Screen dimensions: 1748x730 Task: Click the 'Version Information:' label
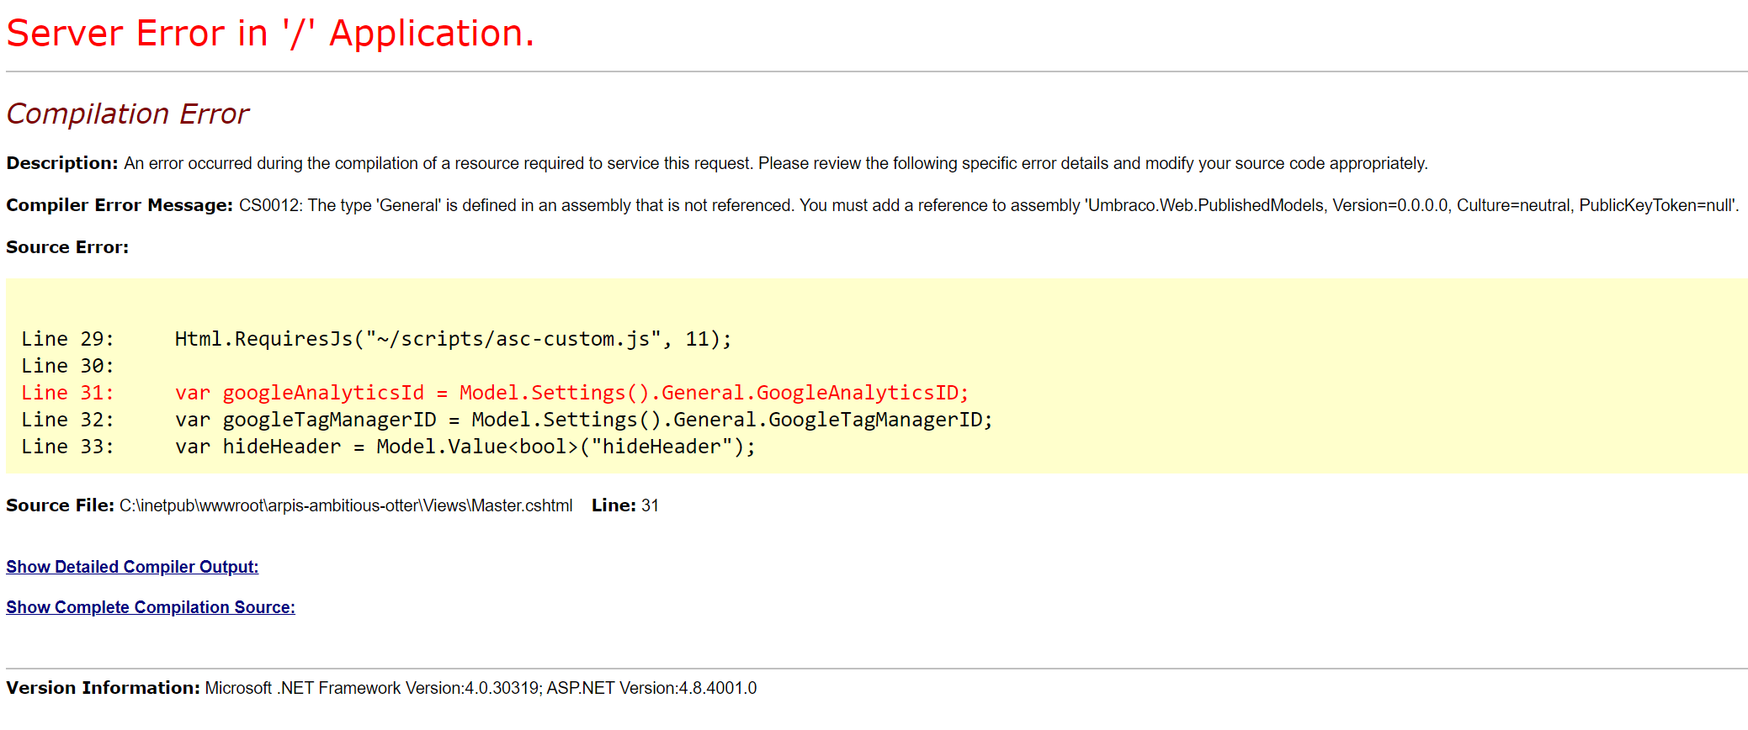pos(103,688)
